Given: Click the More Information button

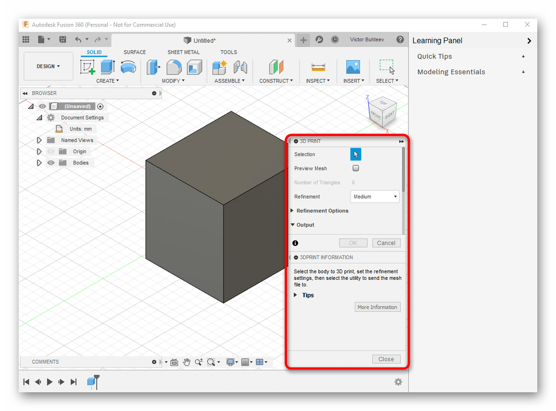Looking at the screenshot, I should tap(377, 307).
